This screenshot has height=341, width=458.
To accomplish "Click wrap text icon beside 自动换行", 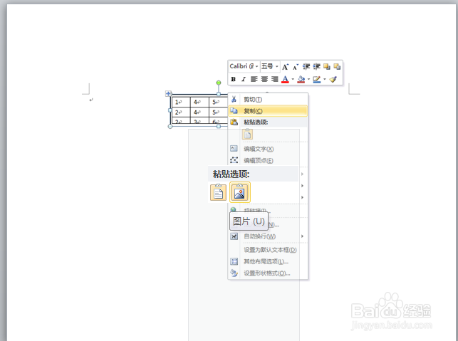I will [234, 236].
